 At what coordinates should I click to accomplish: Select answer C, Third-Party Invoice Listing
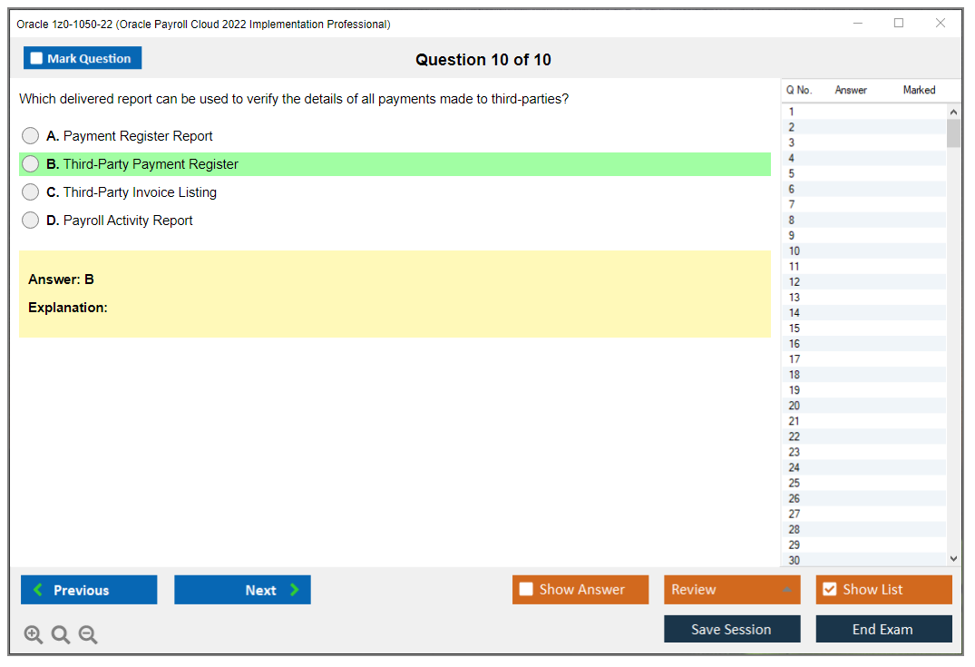pos(30,191)
